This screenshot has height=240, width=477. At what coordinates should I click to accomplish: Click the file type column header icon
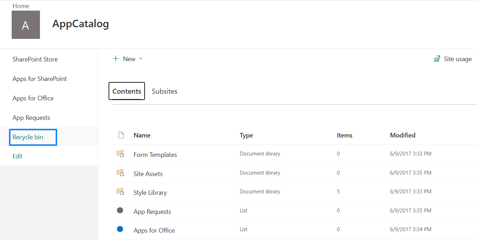[121, 135]
